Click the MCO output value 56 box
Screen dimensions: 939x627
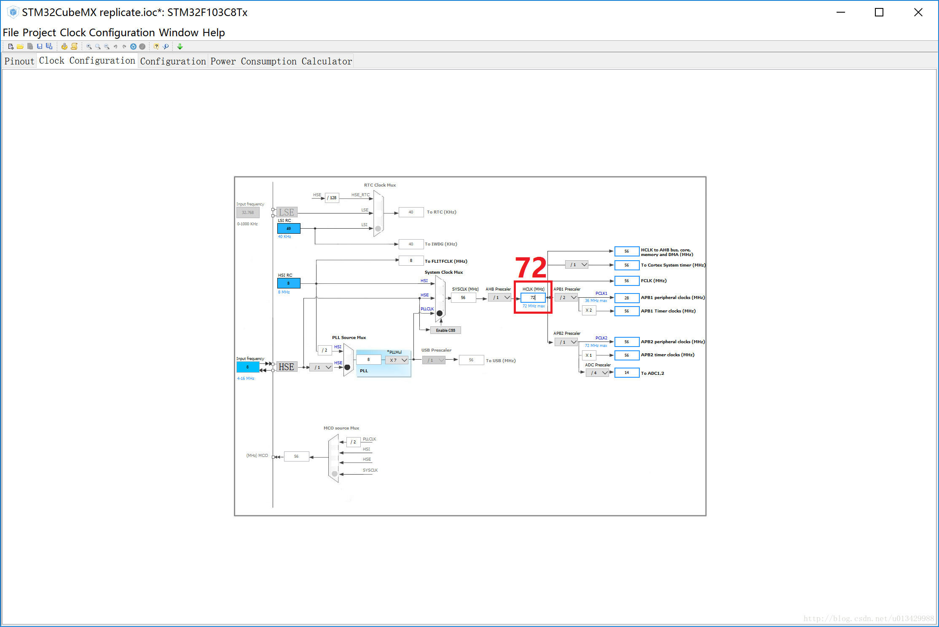tap(297, 456)
